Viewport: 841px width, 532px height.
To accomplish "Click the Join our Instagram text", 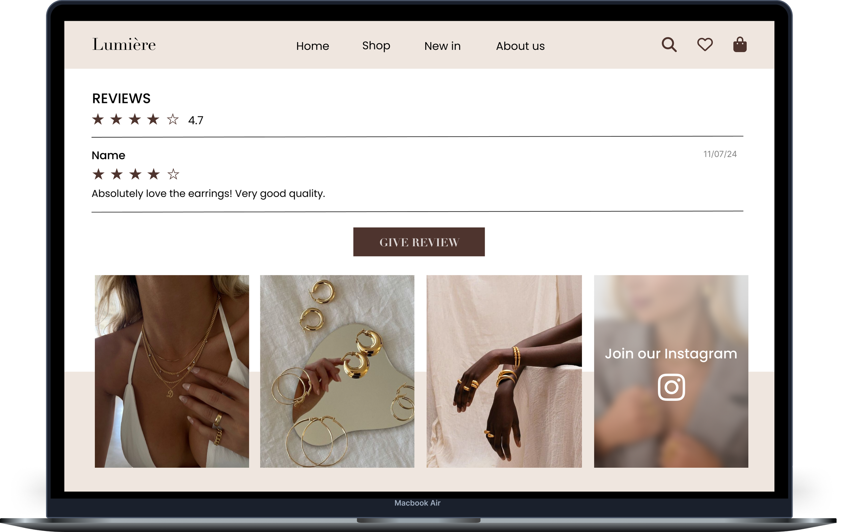I will tap(671, 354).
